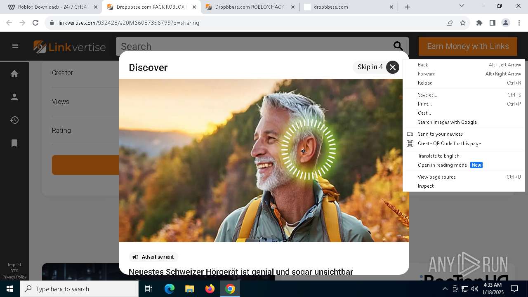Open the Privacy Policy link
The image size is (528, 297).
pos(14,277)
